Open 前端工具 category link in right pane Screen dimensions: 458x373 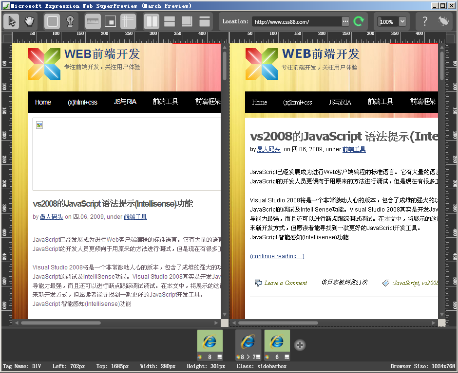(354, 149)
